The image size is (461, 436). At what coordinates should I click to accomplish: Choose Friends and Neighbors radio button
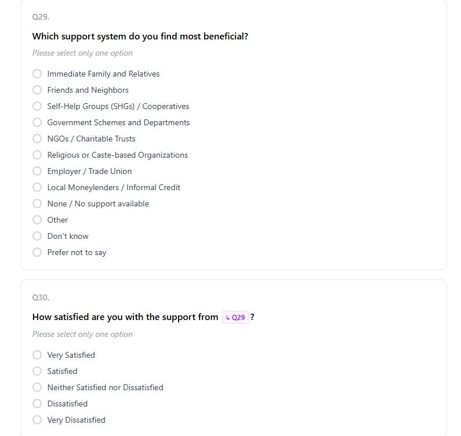tap(37, 90)
